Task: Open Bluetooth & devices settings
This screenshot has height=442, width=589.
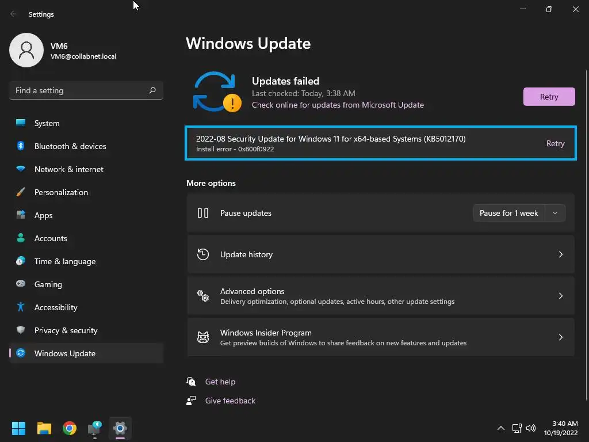Action: tap(86, 146)
